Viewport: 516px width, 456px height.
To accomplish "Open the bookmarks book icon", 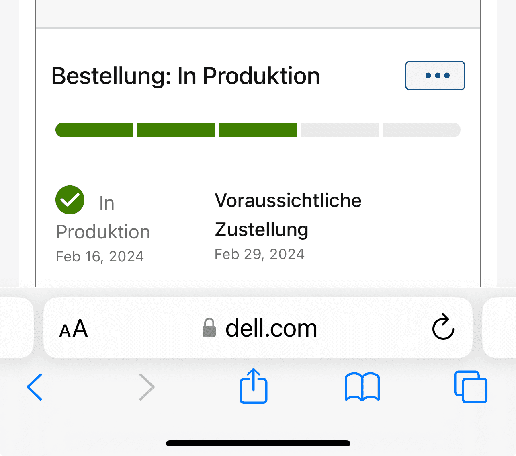I will click(x=362, y=387).
